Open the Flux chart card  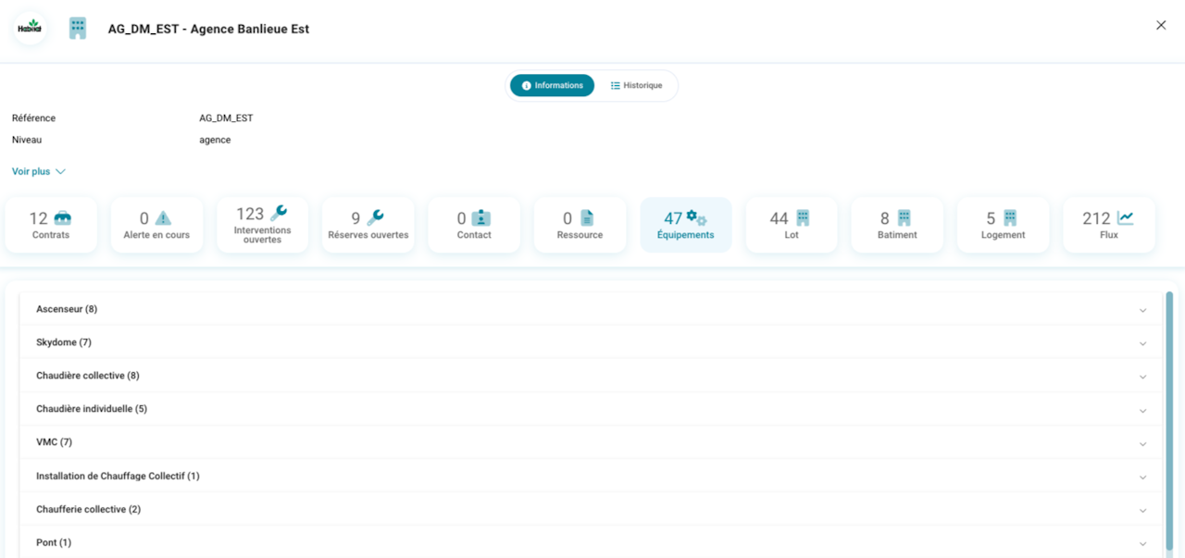coord(1109,225)
